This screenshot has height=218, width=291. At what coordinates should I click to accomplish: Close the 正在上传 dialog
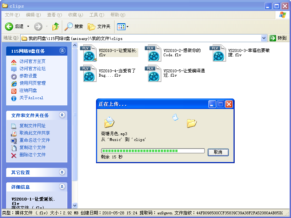pos(229,104)
